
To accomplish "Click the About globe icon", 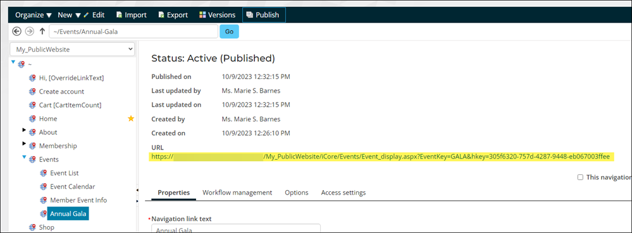I will click(x=32, y=133).
